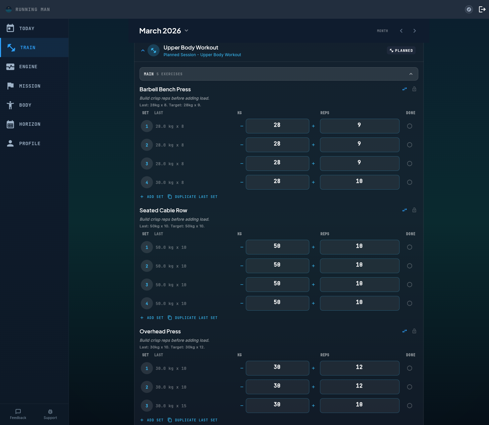
Task: Log out via the top-right exit icon
Action: pyautogui.click(x=482, y=9)
